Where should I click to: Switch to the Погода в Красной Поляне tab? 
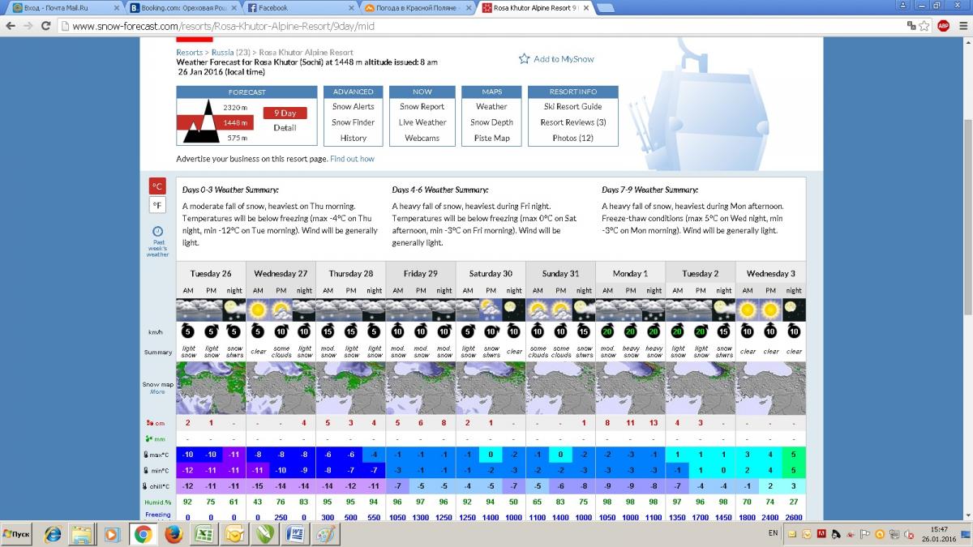point(418,7)
